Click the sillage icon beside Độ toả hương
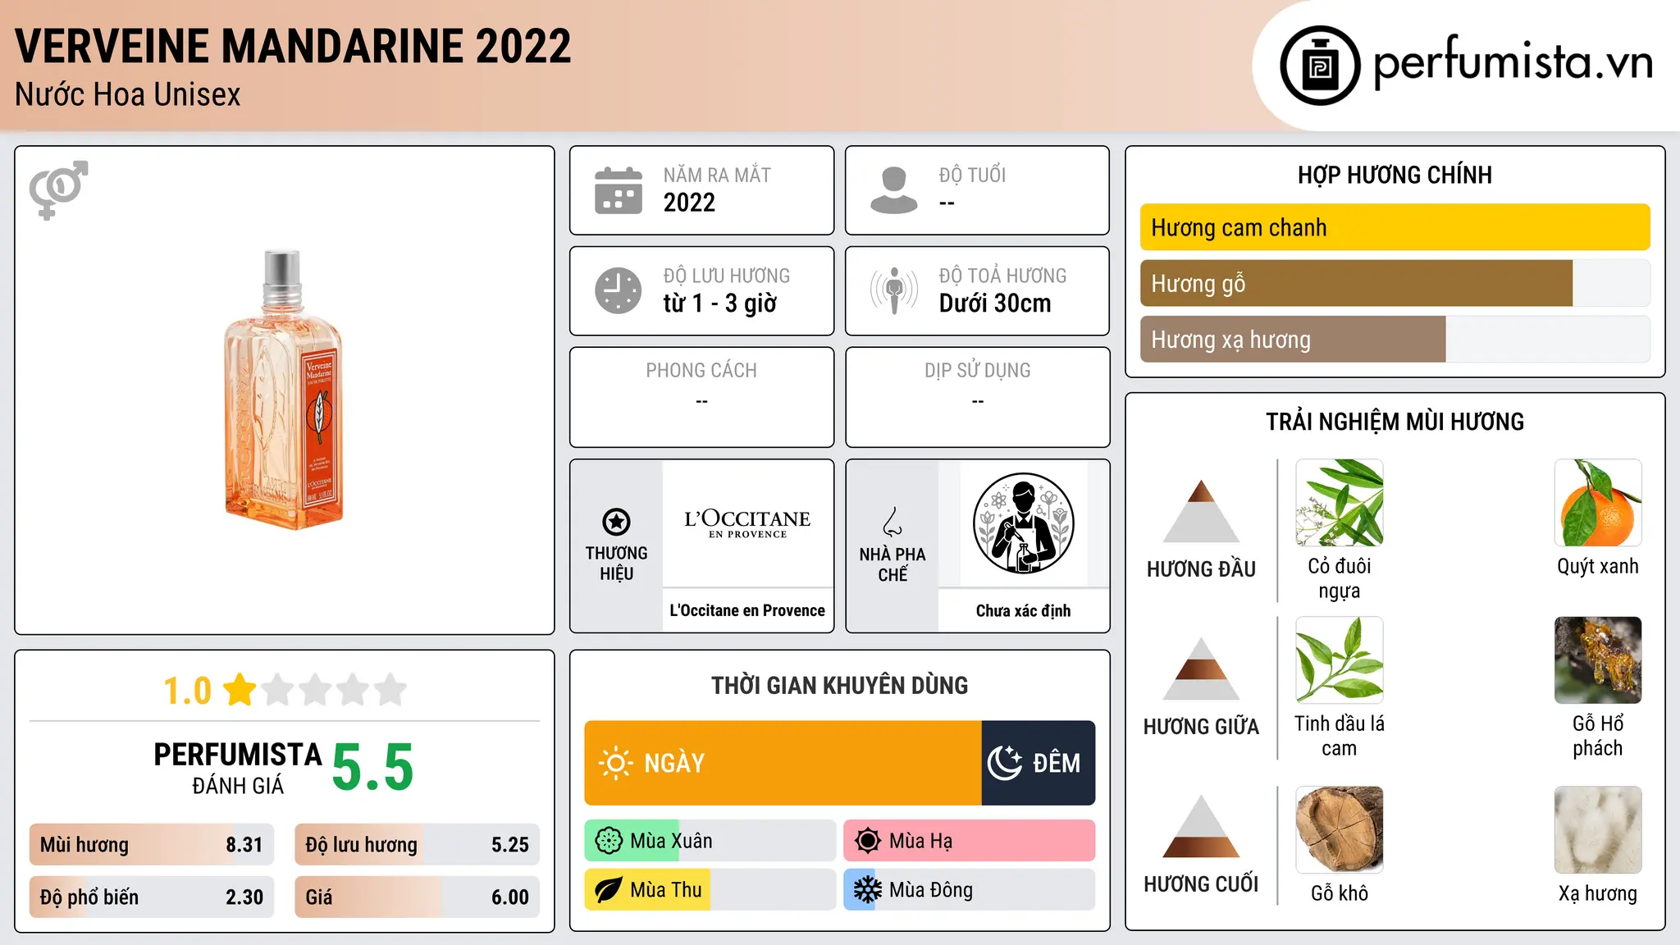This screenshot has height=945, width=1680. pos(894,290)
